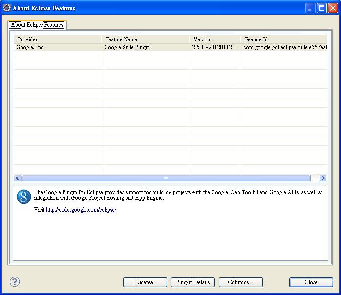
Task: Open the License button
Action: [x=145, y=282]
